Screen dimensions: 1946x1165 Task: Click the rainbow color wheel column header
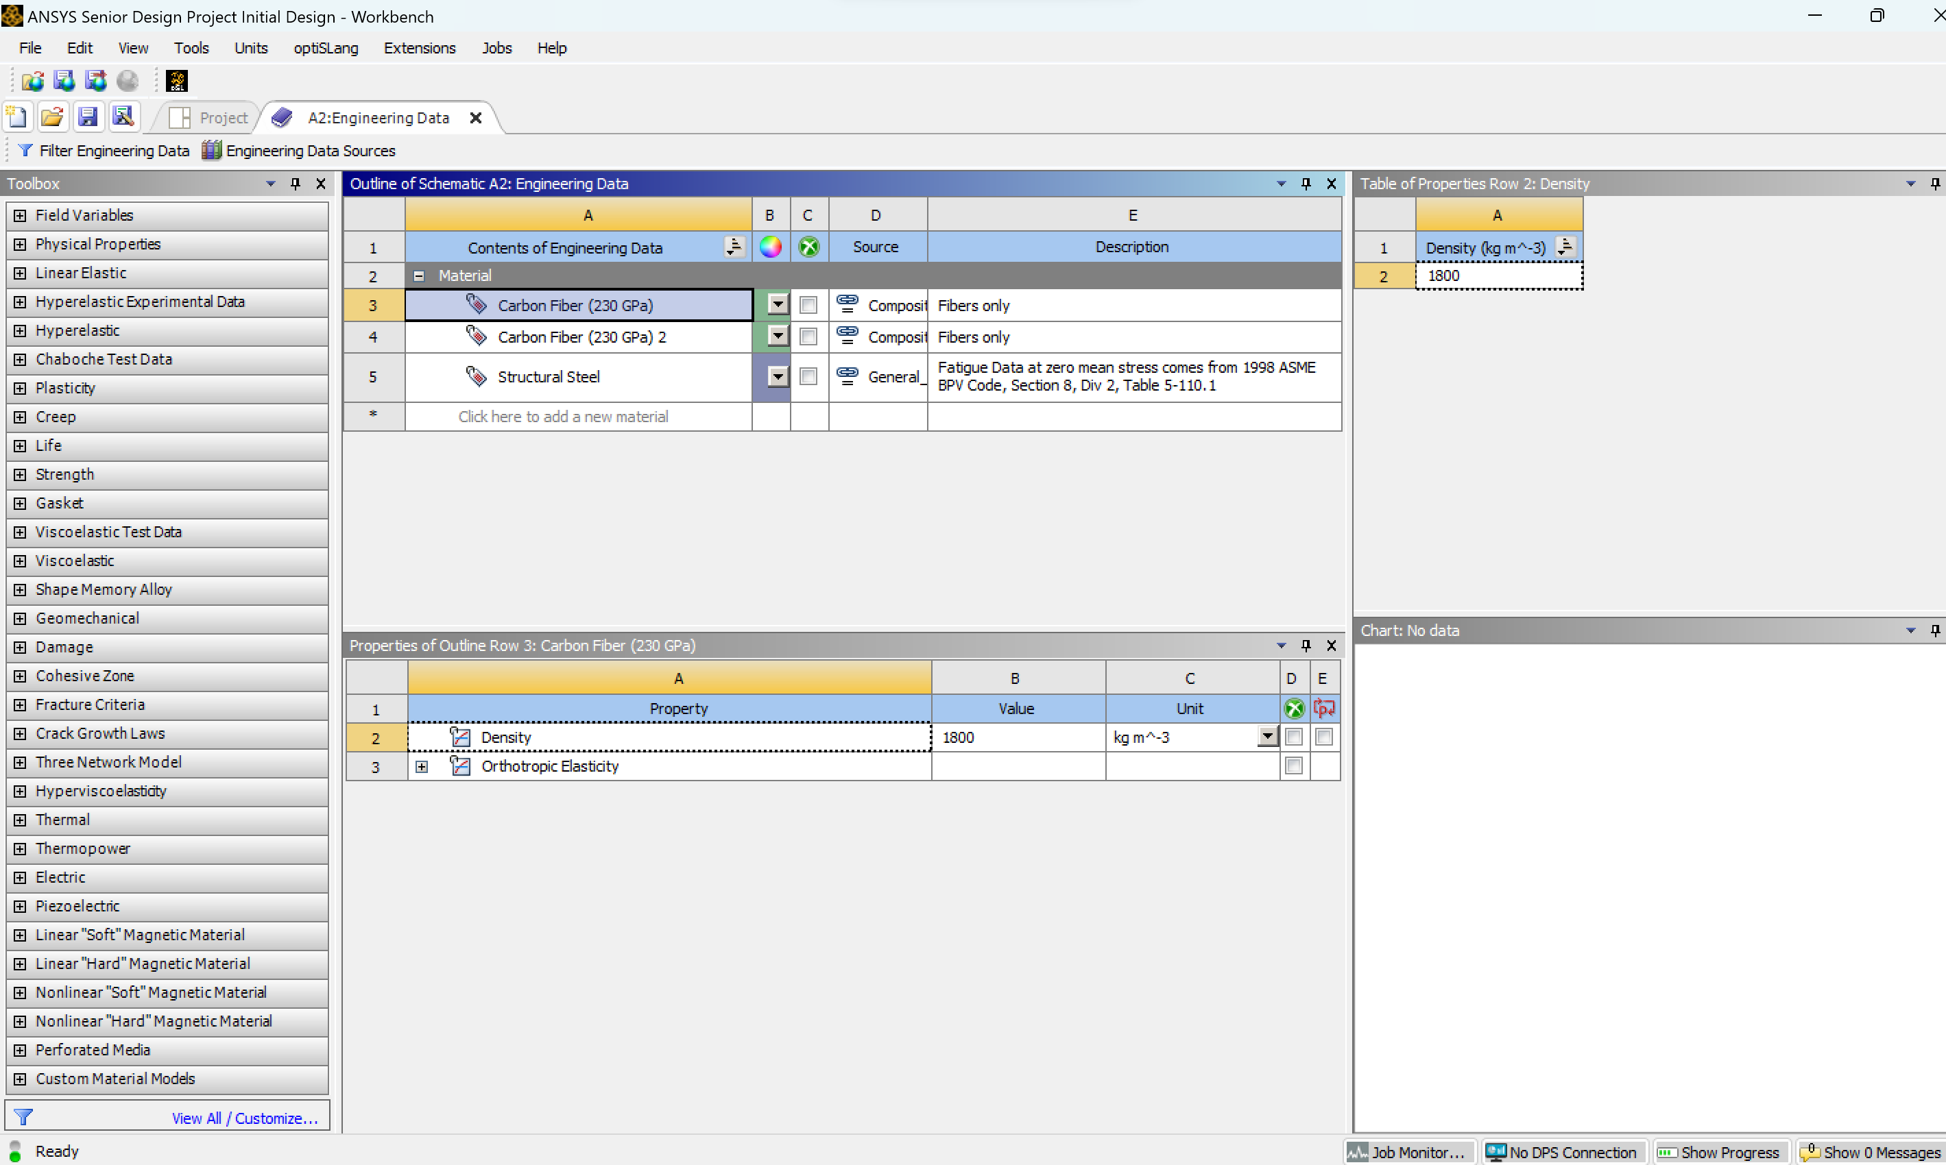(771, 247)
